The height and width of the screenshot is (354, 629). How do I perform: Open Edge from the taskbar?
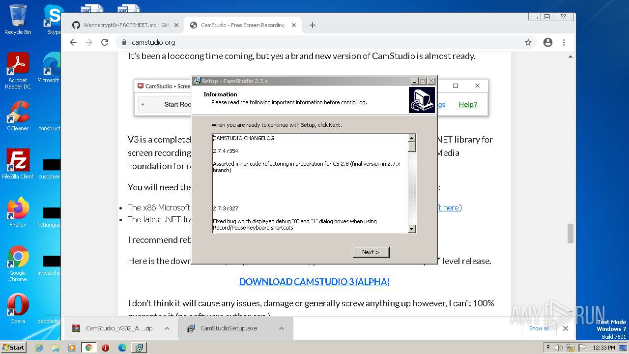point(122,348)
